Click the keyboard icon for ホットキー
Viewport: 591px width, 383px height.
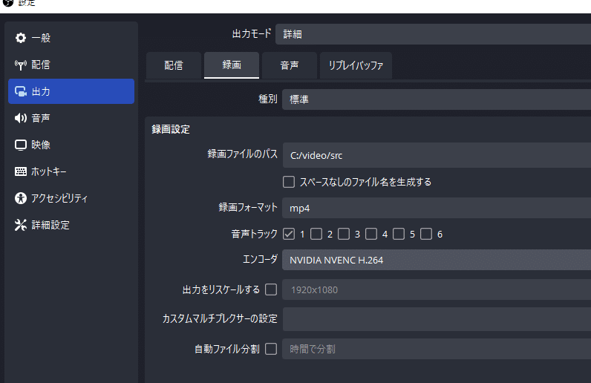[21, 171]
